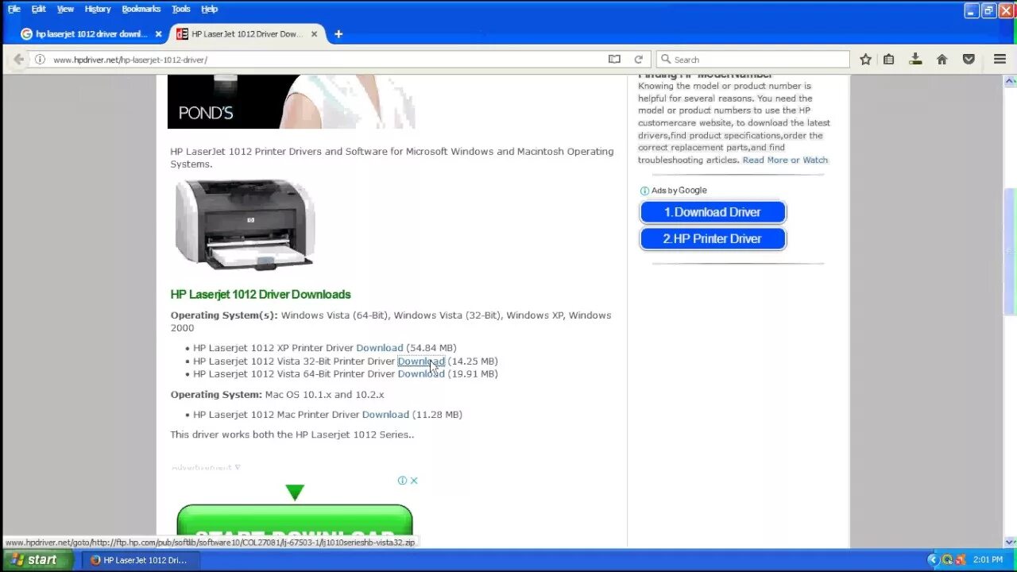
Task: Click the 1.Download Driver ad button
Action: 713,212
